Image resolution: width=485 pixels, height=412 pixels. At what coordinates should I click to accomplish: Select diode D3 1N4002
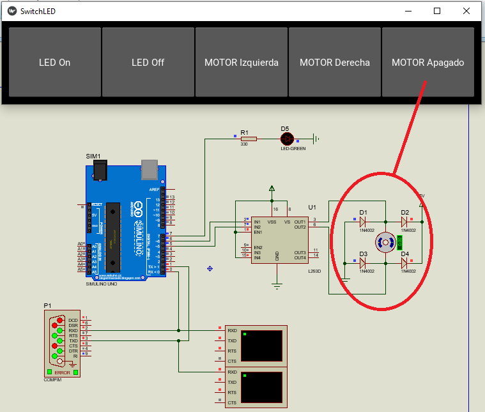point(363,263)
